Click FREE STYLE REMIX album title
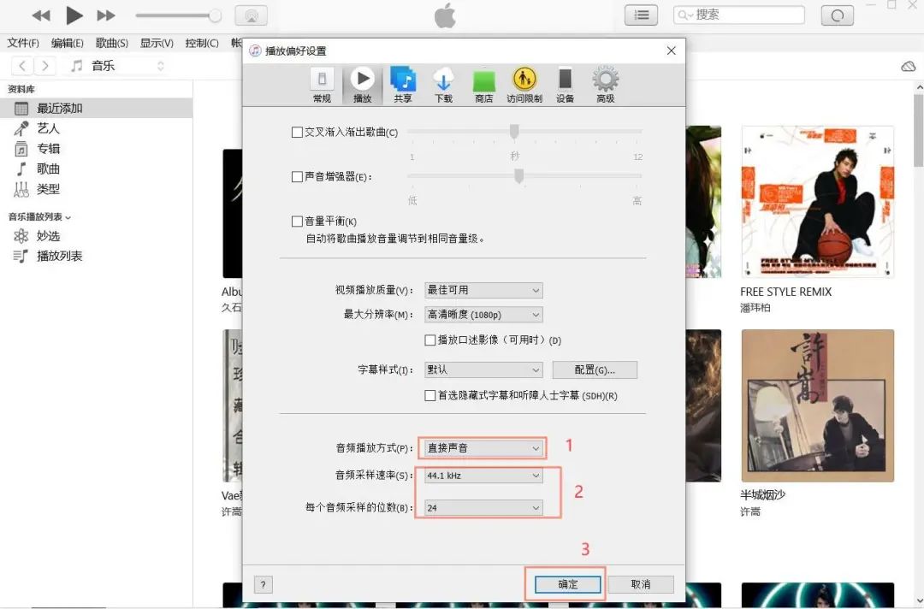 tap(785, 292)
